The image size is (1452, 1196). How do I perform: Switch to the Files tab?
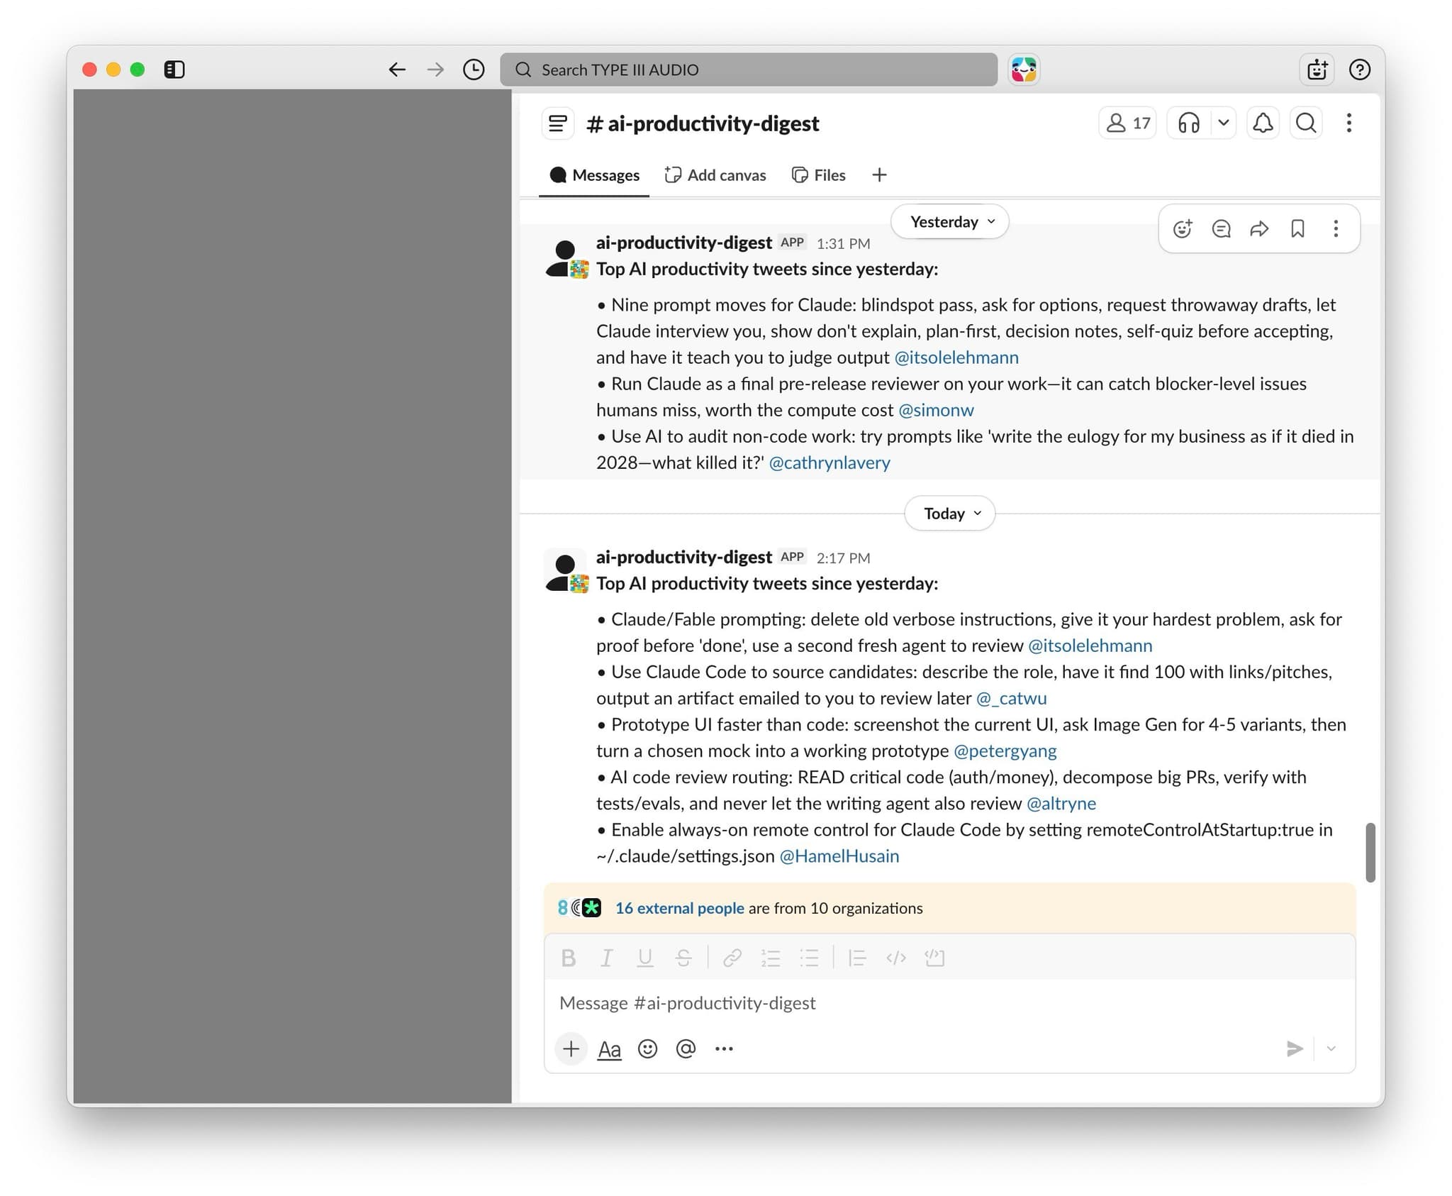[x=818, y=175]
